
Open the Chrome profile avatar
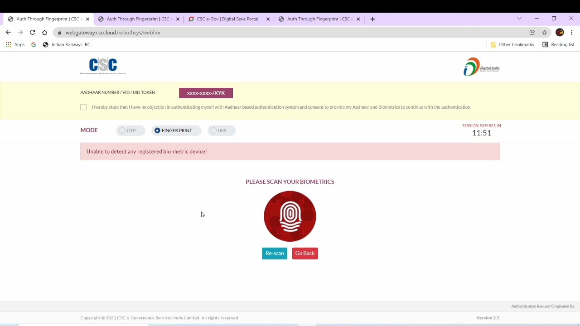(560, 33)
